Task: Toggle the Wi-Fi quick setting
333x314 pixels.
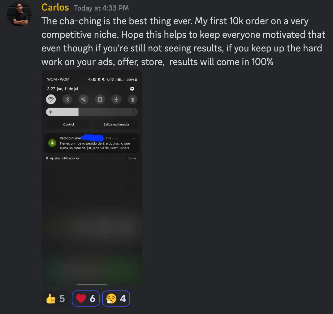Action: (51, 99)
